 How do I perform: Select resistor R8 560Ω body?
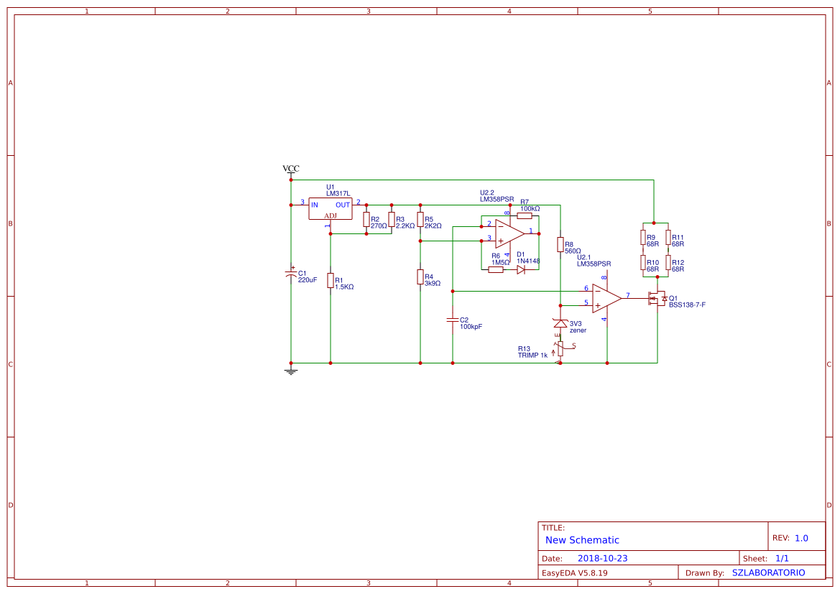click(560, 245)
